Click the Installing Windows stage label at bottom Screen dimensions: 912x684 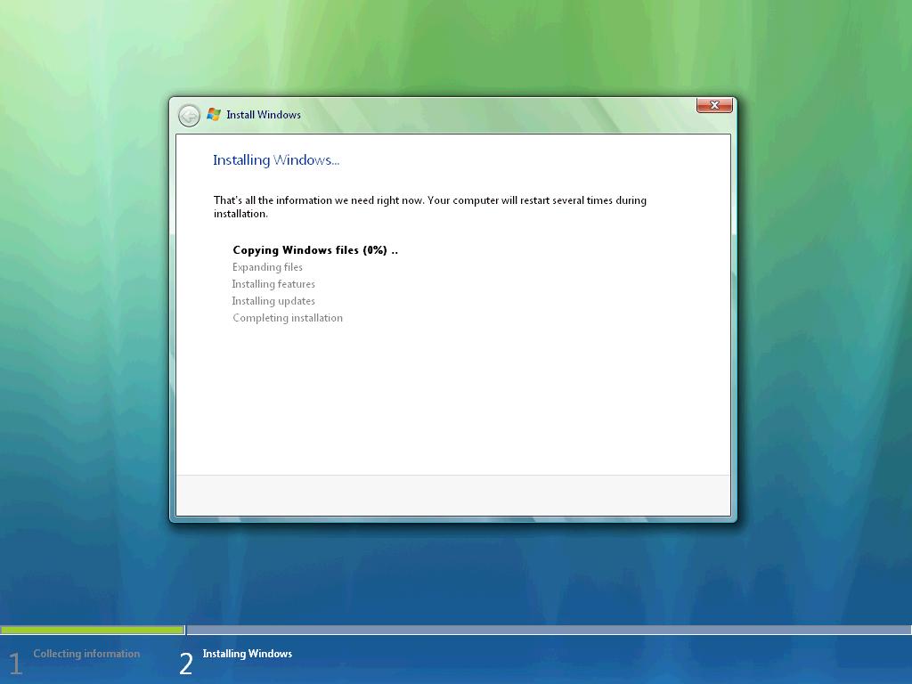point(248,654)
